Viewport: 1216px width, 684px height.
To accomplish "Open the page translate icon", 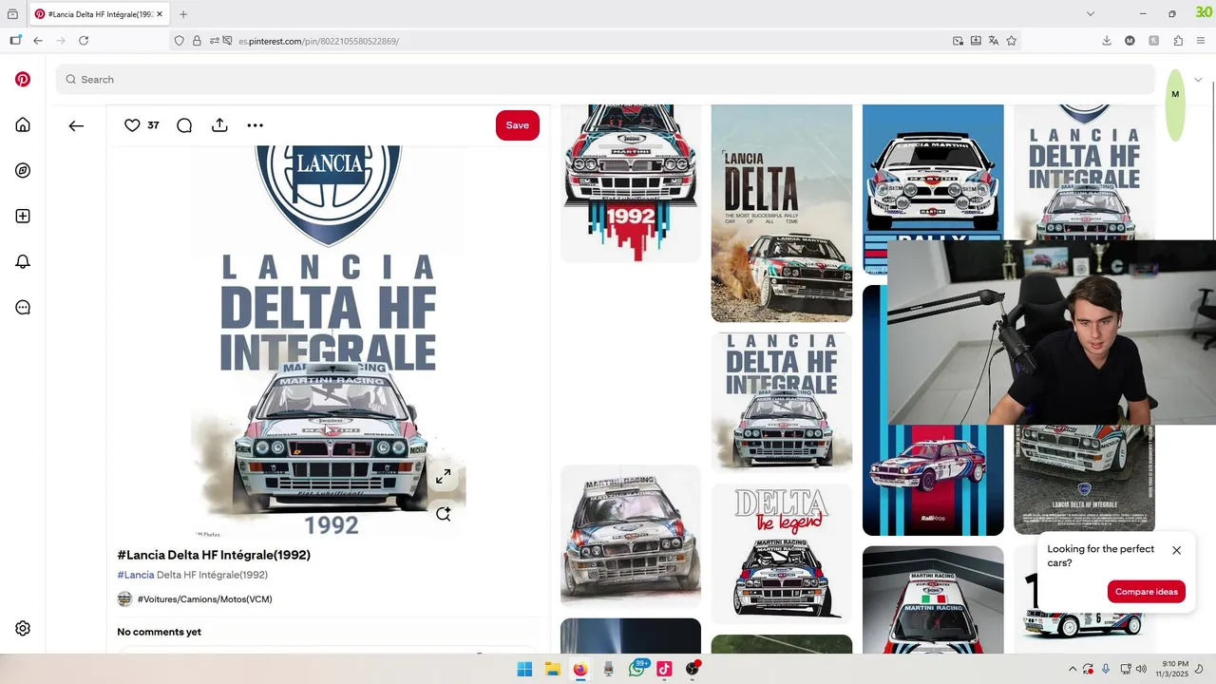I will click(x=994, y=41).
